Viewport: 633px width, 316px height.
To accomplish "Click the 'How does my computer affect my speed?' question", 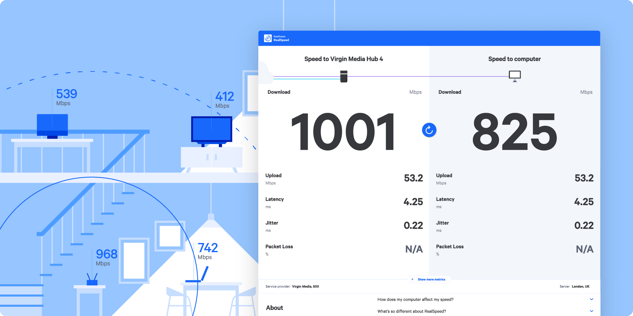I will 415,300.
